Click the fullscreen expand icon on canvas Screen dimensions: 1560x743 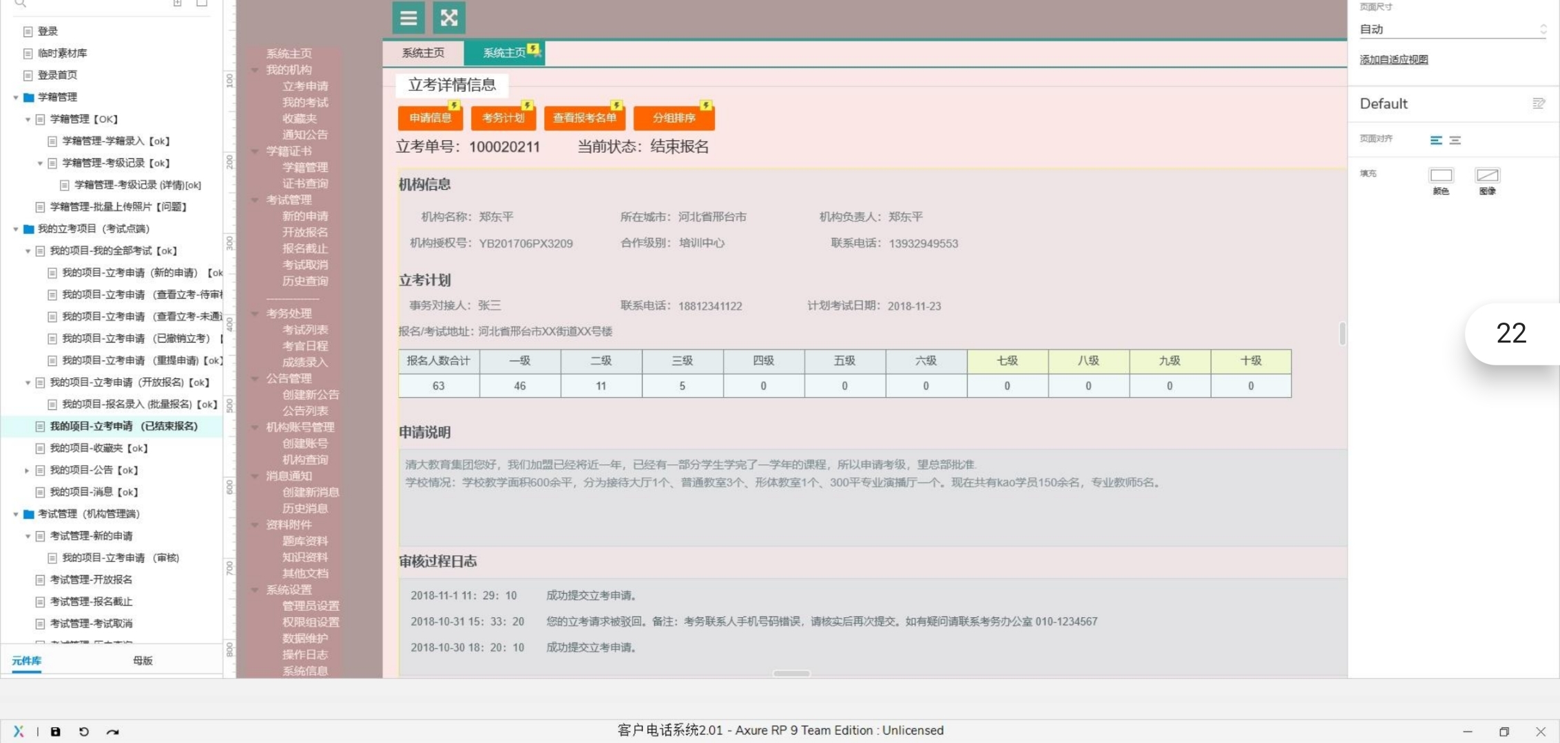coord(449,18)
